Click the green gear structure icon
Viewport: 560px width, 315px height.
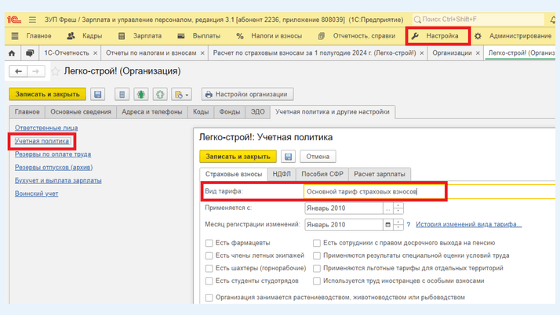coord(160,95)
